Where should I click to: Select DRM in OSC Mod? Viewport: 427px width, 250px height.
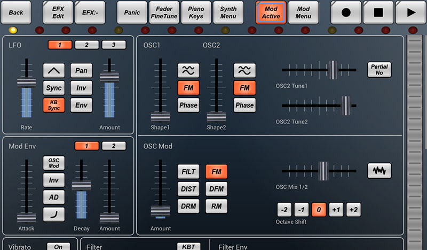pos(188,206)
